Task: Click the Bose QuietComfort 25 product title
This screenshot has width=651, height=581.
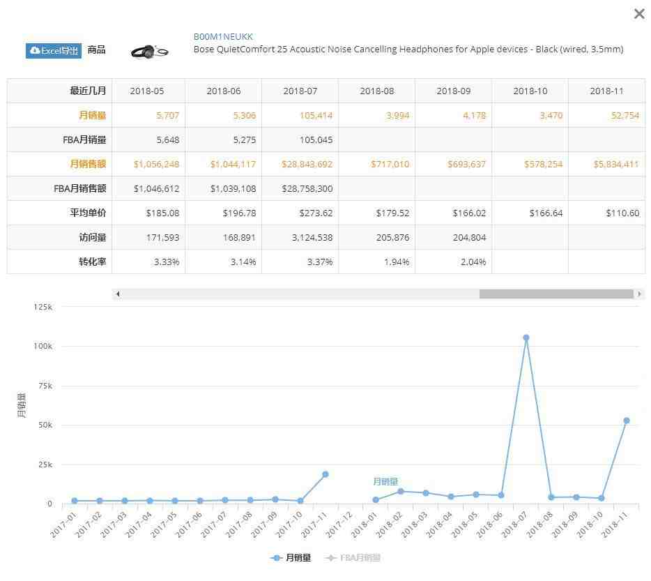Action: (408, 50)
